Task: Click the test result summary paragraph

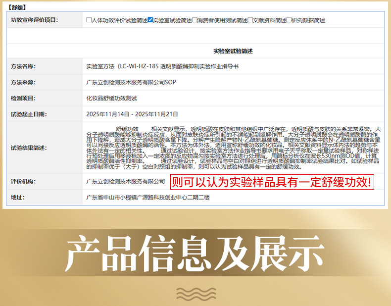Action: pos(234,148)
